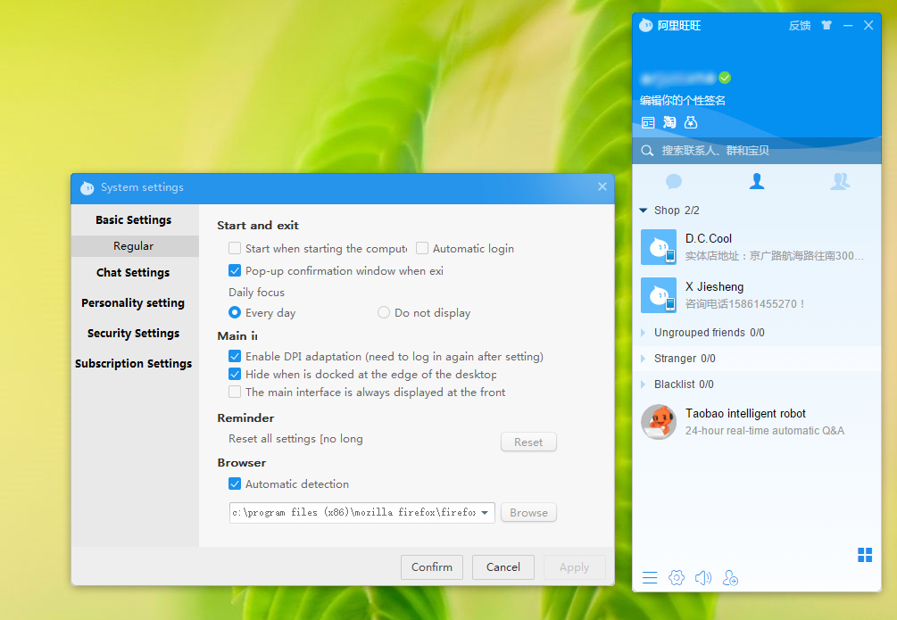
Task: Turn off Automatic detection for browser
Action: click(x=235, y=484)
